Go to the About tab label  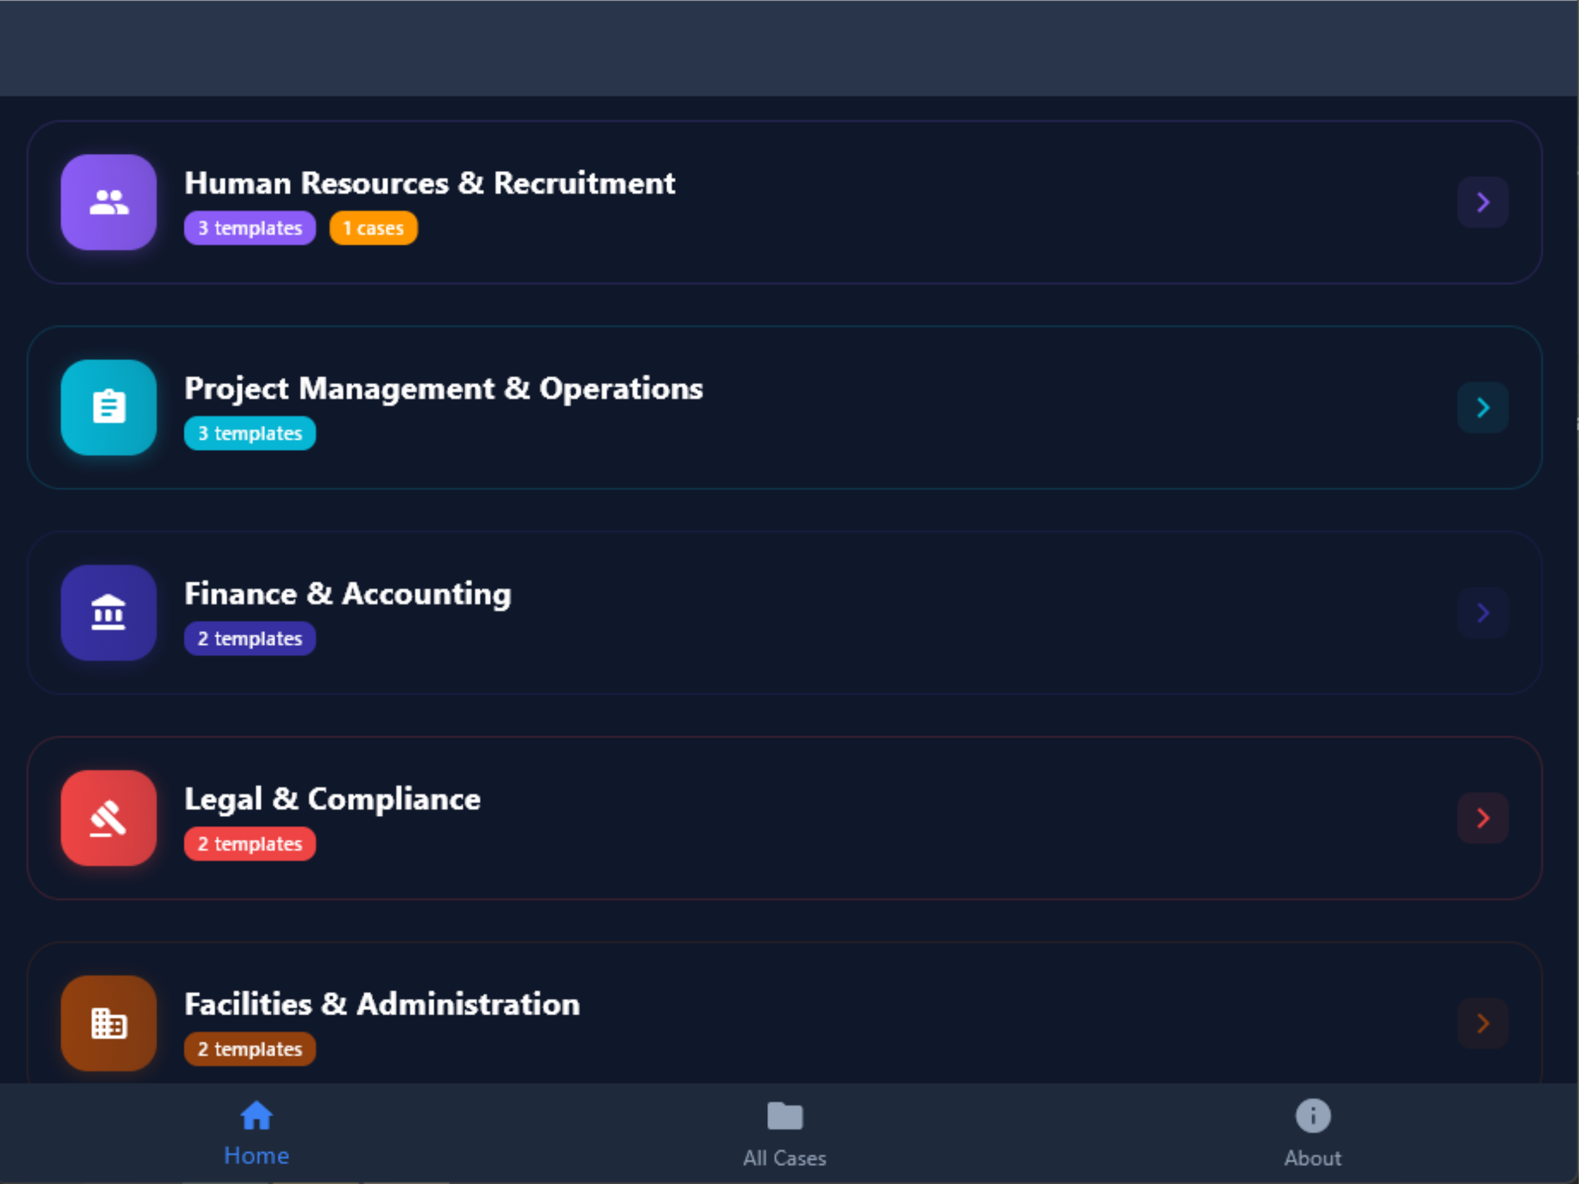(x=1313, y=1158)
